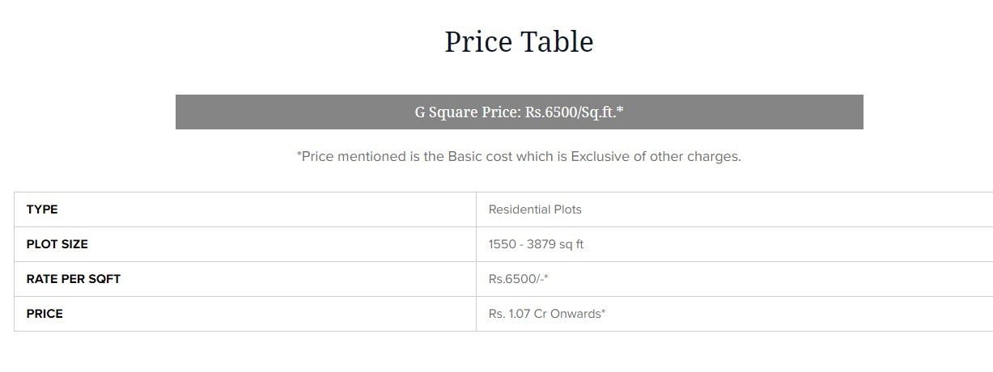Click the blank right end of the gray banner
Screen dimensions: 993x372
[x=793, y=112]
